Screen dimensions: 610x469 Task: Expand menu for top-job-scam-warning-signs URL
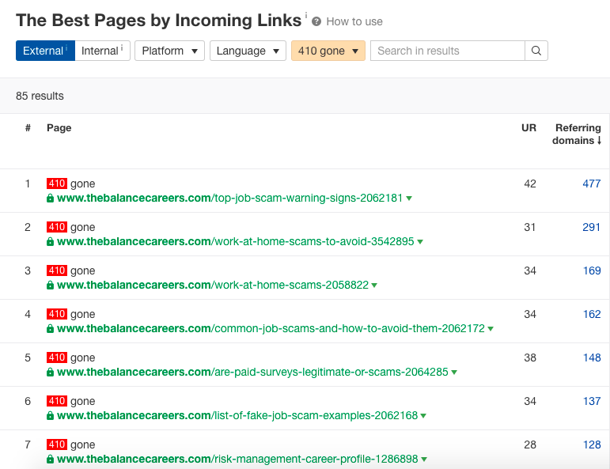(x=409, y=199)
